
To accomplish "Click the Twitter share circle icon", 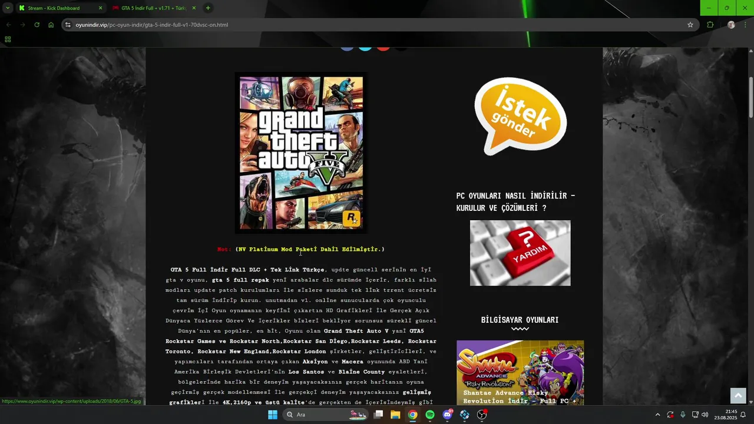I will (x=365, y=48).
